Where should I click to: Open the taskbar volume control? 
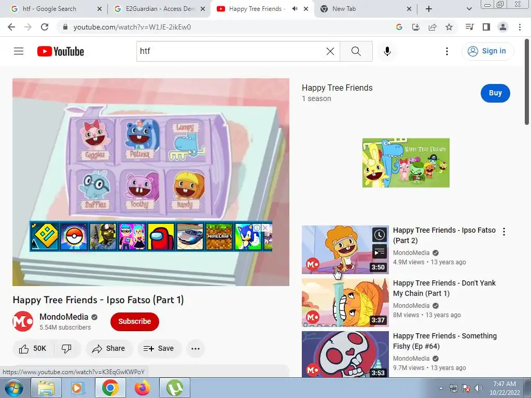click(478, 388)
